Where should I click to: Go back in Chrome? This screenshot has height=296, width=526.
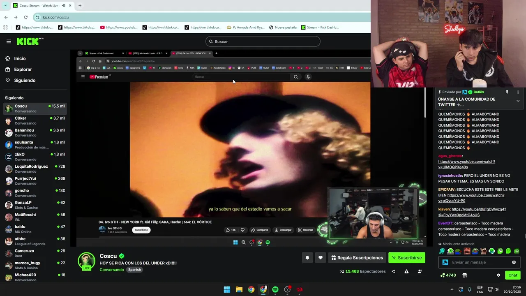[6, 17]
